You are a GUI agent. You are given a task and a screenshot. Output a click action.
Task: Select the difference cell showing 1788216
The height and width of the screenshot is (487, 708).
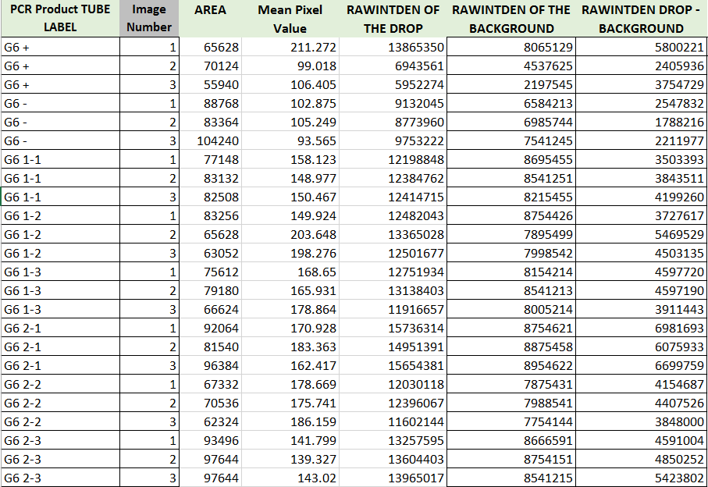point(642,122)
